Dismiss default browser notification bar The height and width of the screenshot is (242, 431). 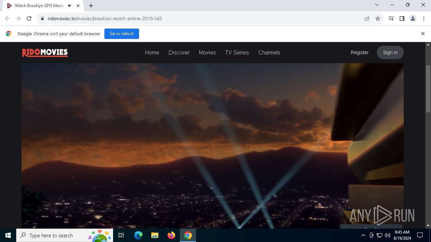coord(423,34)
